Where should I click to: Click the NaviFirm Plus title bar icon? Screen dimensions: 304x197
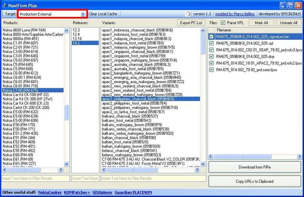pos(4,5)
